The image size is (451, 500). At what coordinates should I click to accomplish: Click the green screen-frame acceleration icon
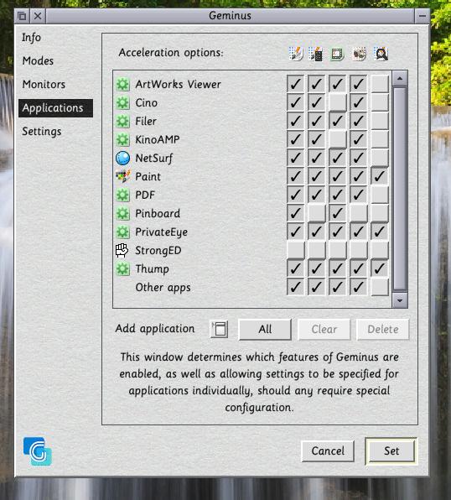(x=337, y=54)
